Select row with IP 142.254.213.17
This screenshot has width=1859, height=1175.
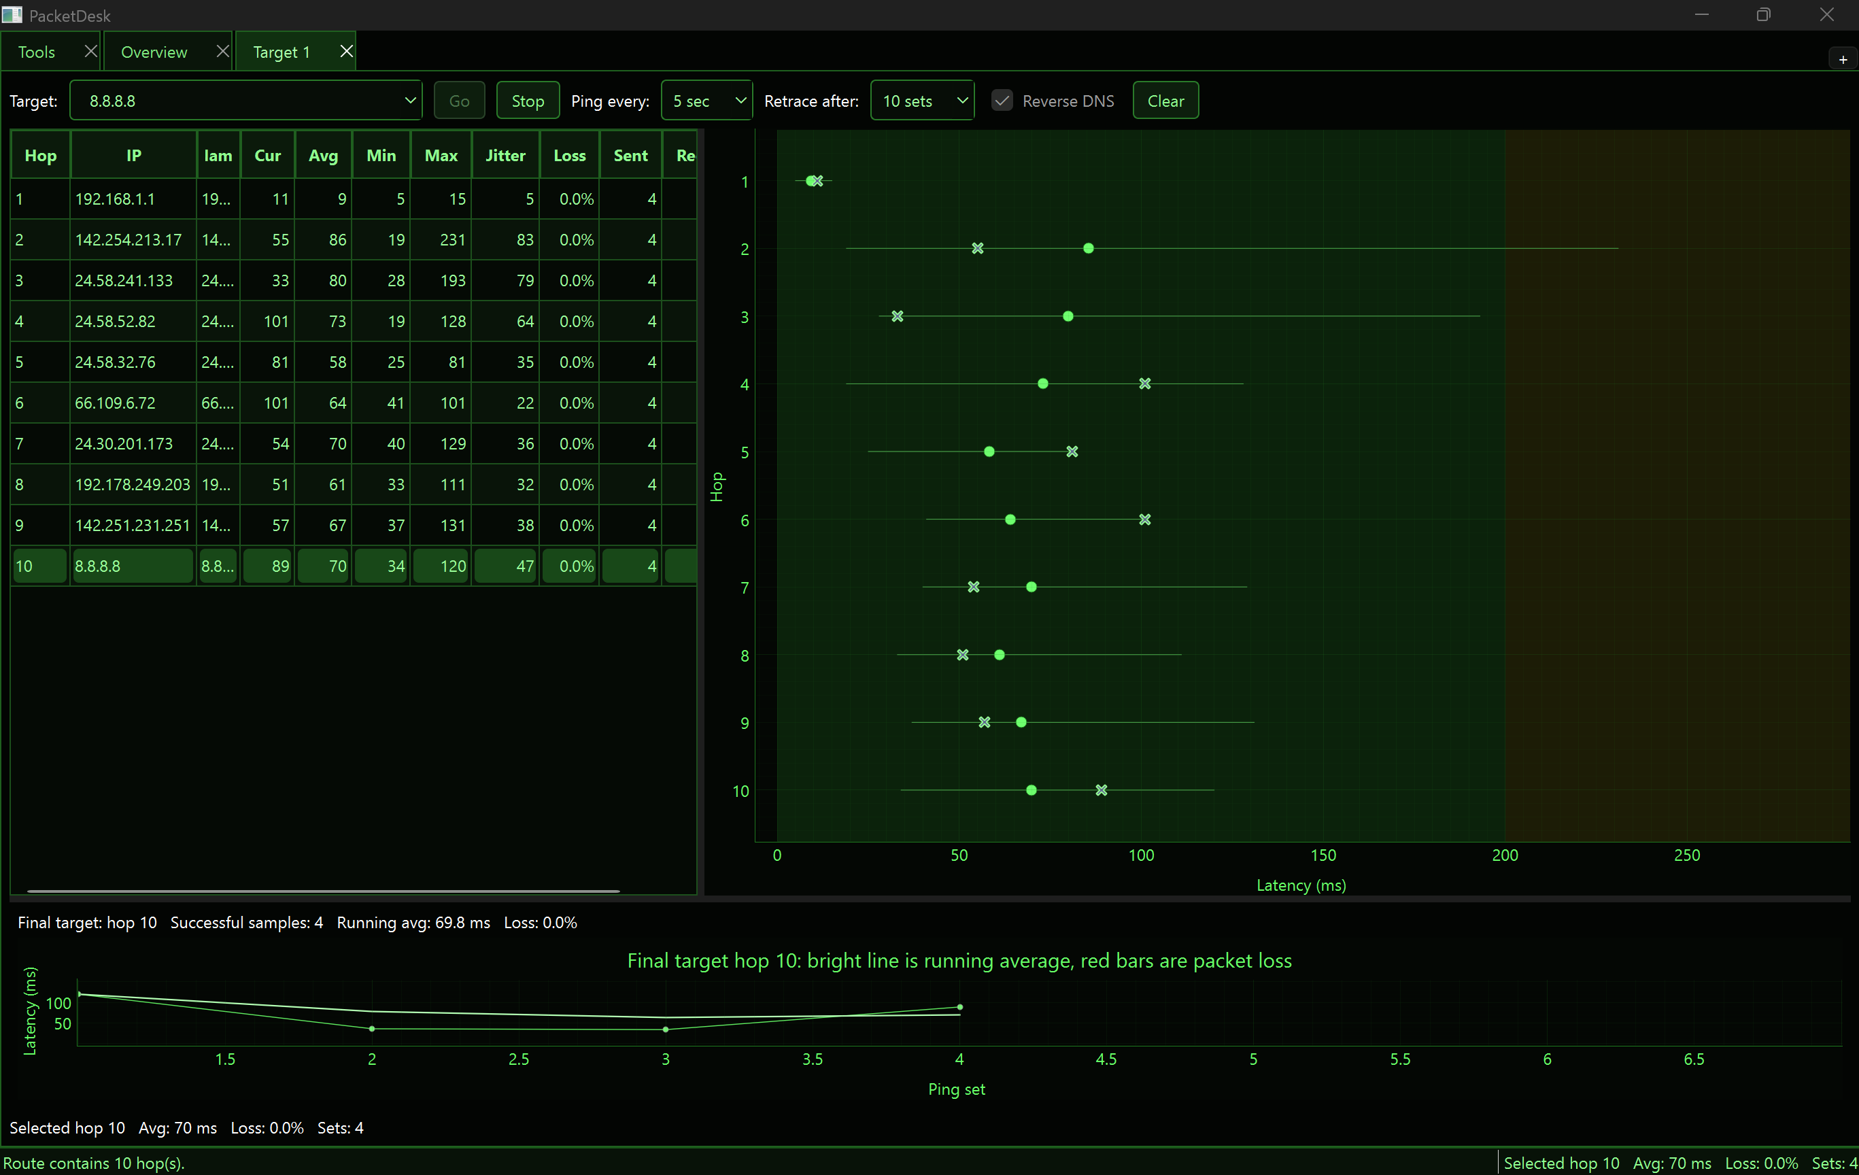(354, 240)
